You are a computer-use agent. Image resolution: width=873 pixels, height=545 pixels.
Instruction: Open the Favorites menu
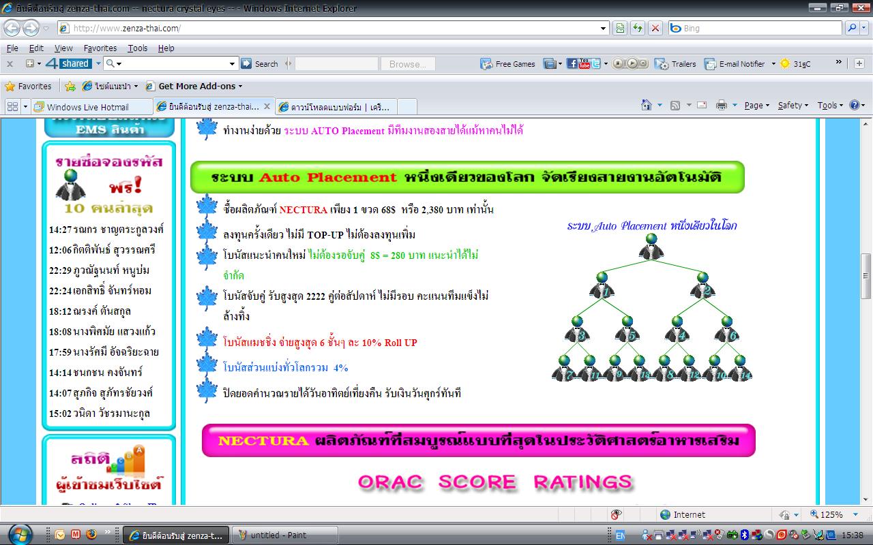coord(100,48)
